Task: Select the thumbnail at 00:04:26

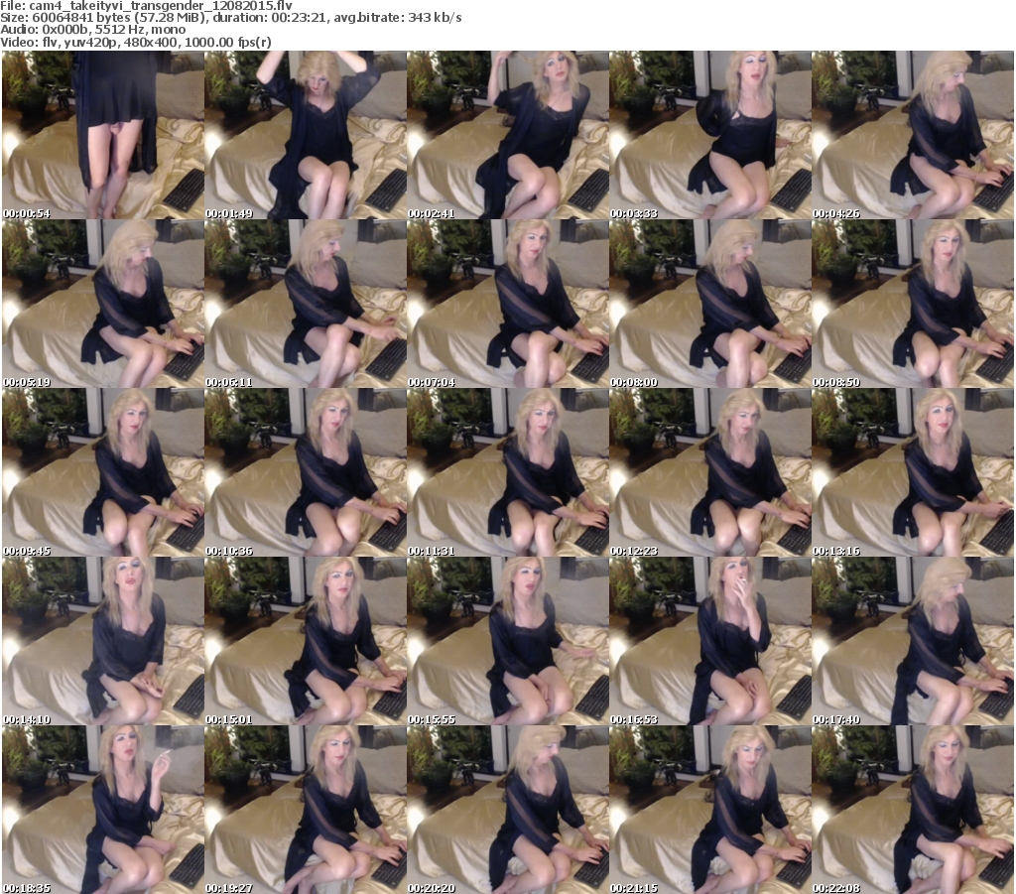Action: 913,135
